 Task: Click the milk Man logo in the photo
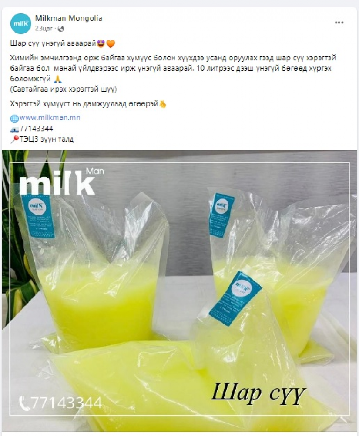coord(62,182)
